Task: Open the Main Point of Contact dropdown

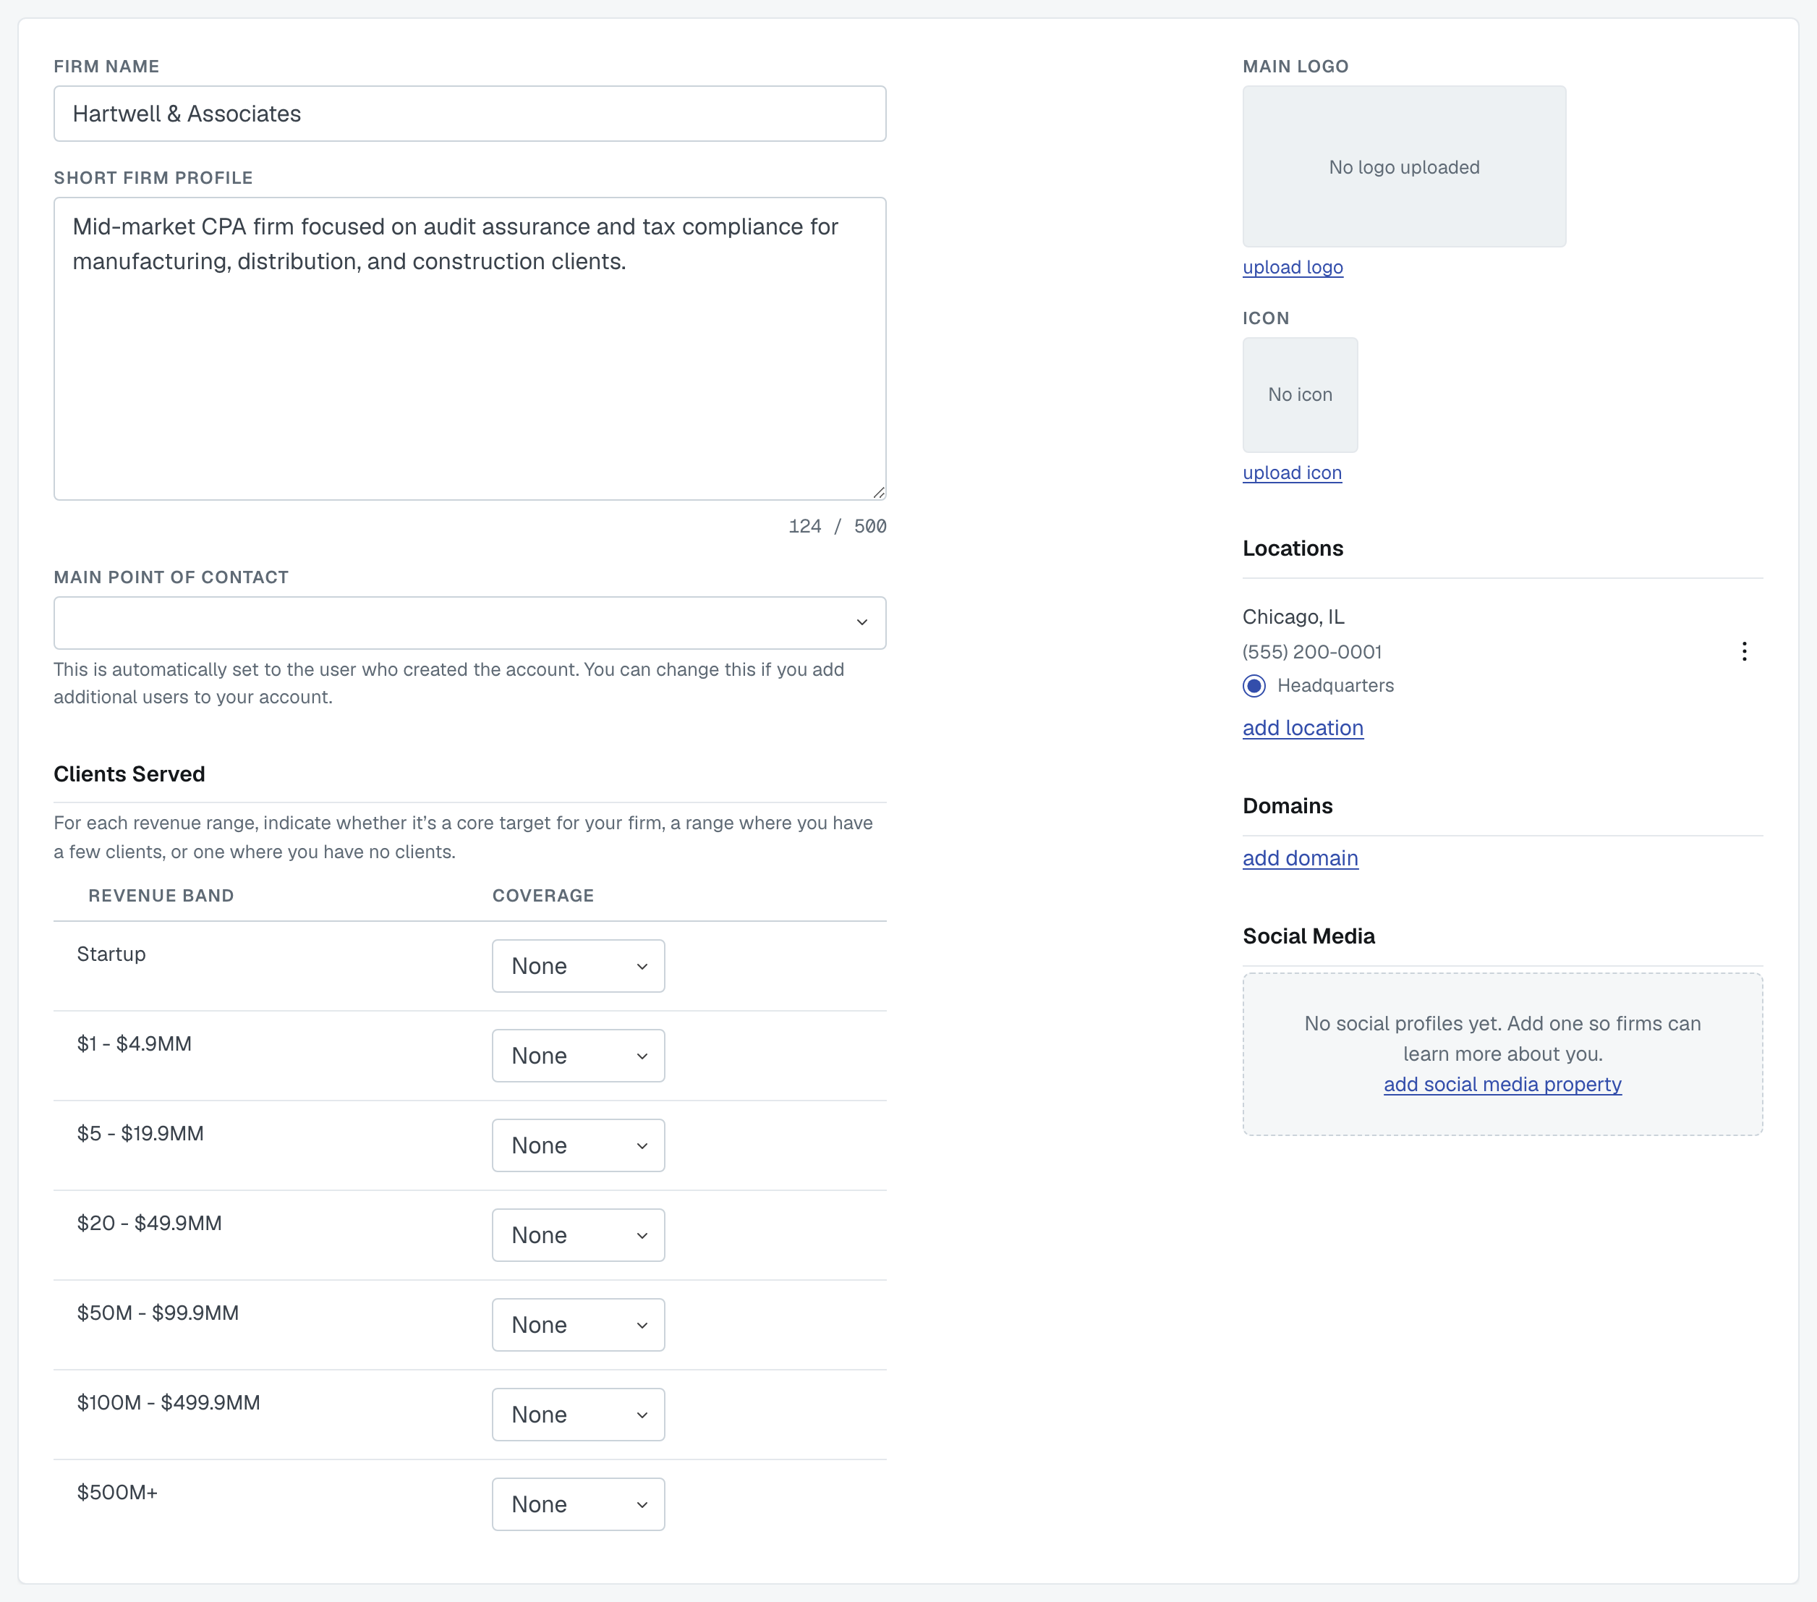Action: pyautogui.click(x=469, y=622)
